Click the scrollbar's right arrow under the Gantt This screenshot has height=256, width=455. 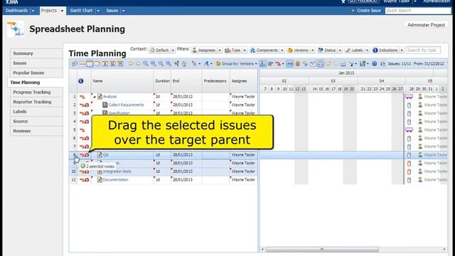point(444,250)
